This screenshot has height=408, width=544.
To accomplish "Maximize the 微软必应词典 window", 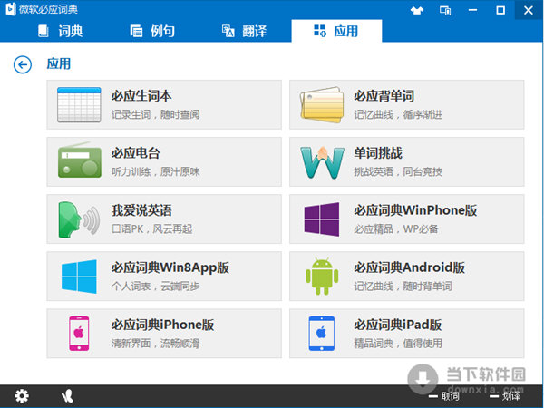I will click(500, 10).
